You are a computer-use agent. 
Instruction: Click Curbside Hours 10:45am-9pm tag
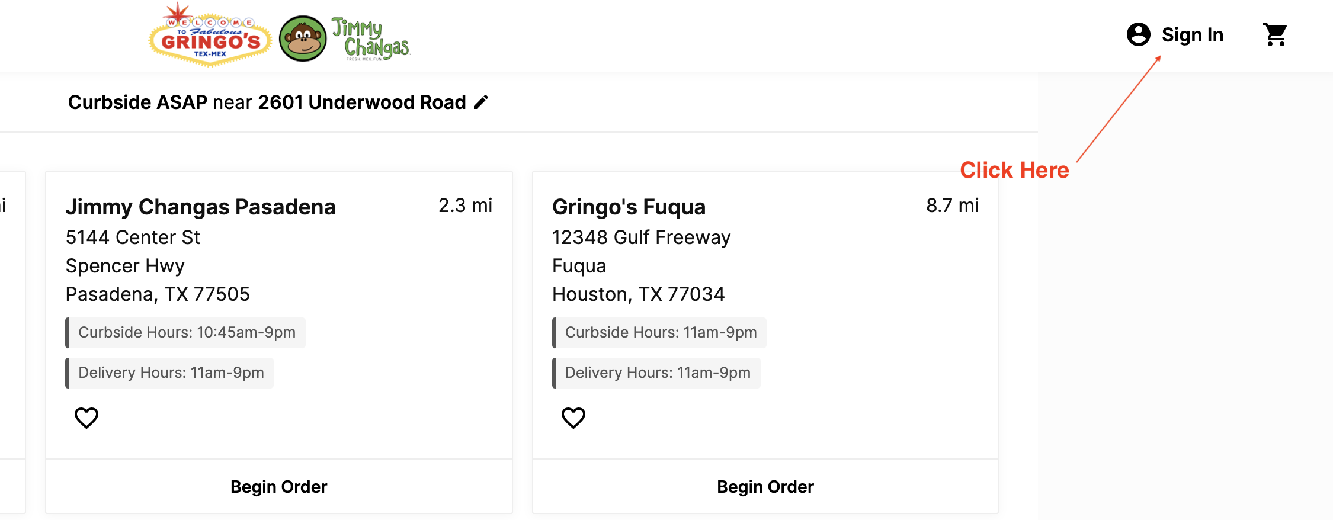(185, 332)
